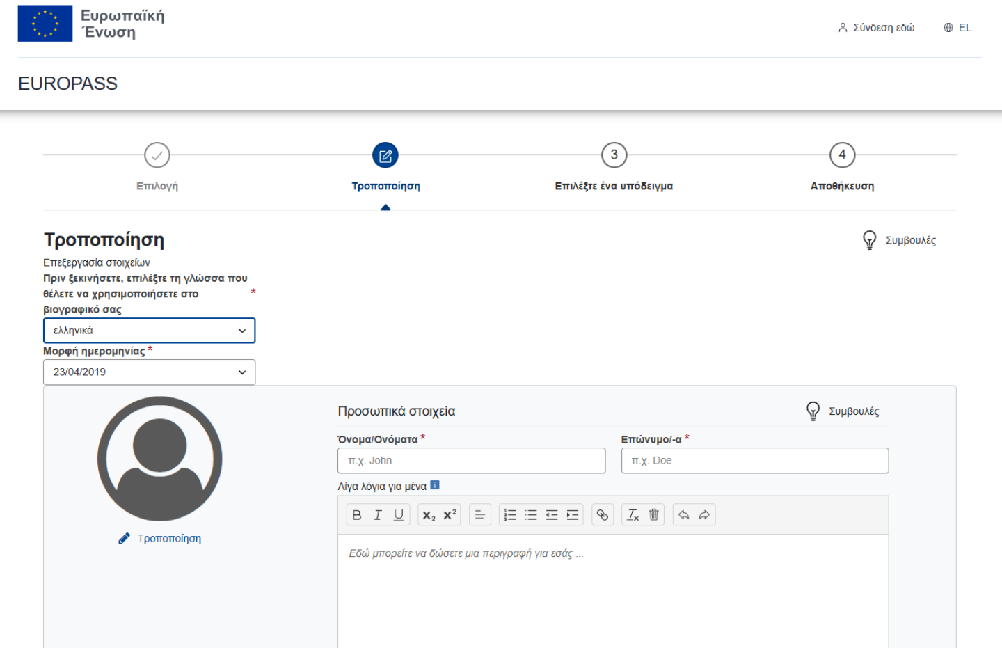Toggle bold formatting in editor
This screenshot has width=1002, height=648.
[x=357, y=515]
